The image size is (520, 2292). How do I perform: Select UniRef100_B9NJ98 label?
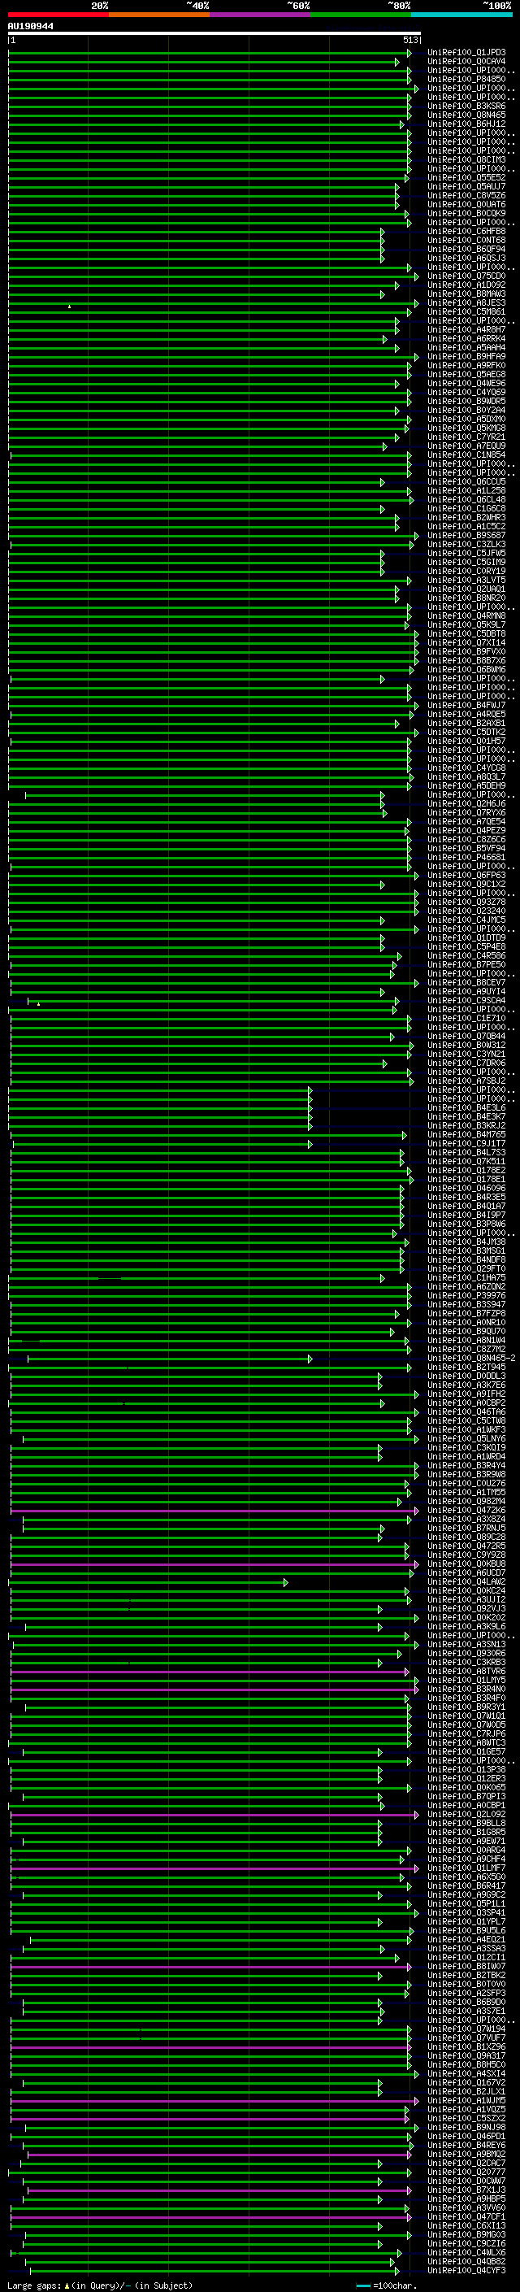click(466, 2128)
